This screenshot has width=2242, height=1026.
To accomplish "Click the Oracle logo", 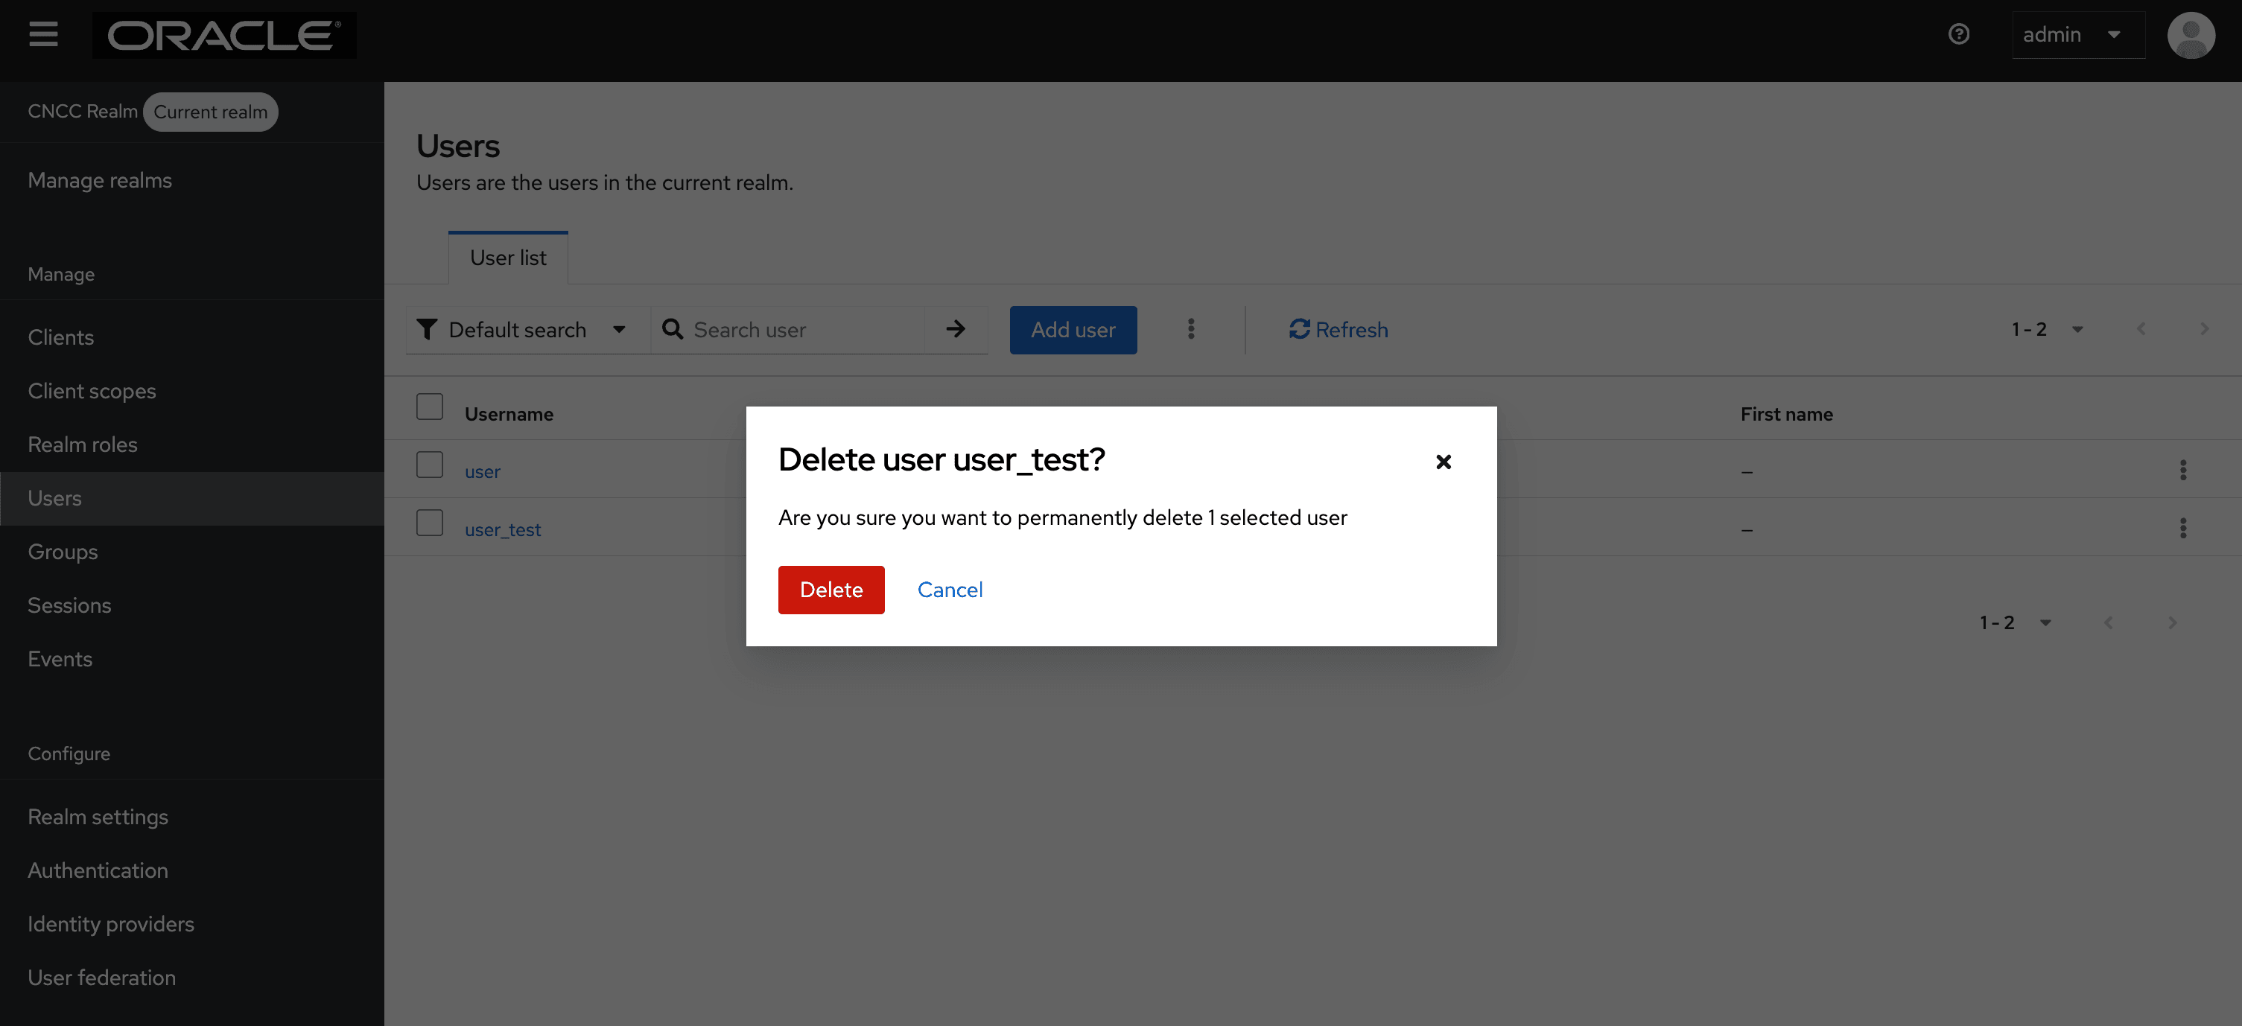I will coord(223,35).
